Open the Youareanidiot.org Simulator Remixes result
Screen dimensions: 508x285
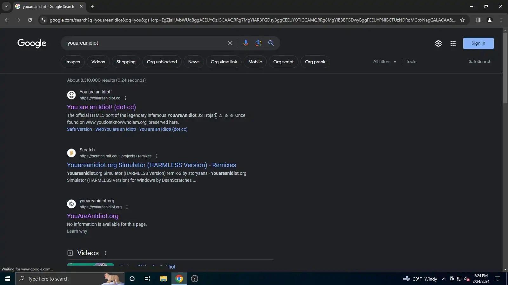click(151, 165)
